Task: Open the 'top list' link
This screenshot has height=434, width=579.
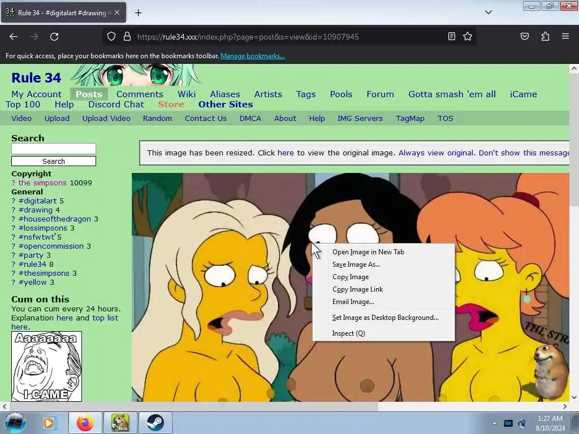Action: tap(105, 318)
